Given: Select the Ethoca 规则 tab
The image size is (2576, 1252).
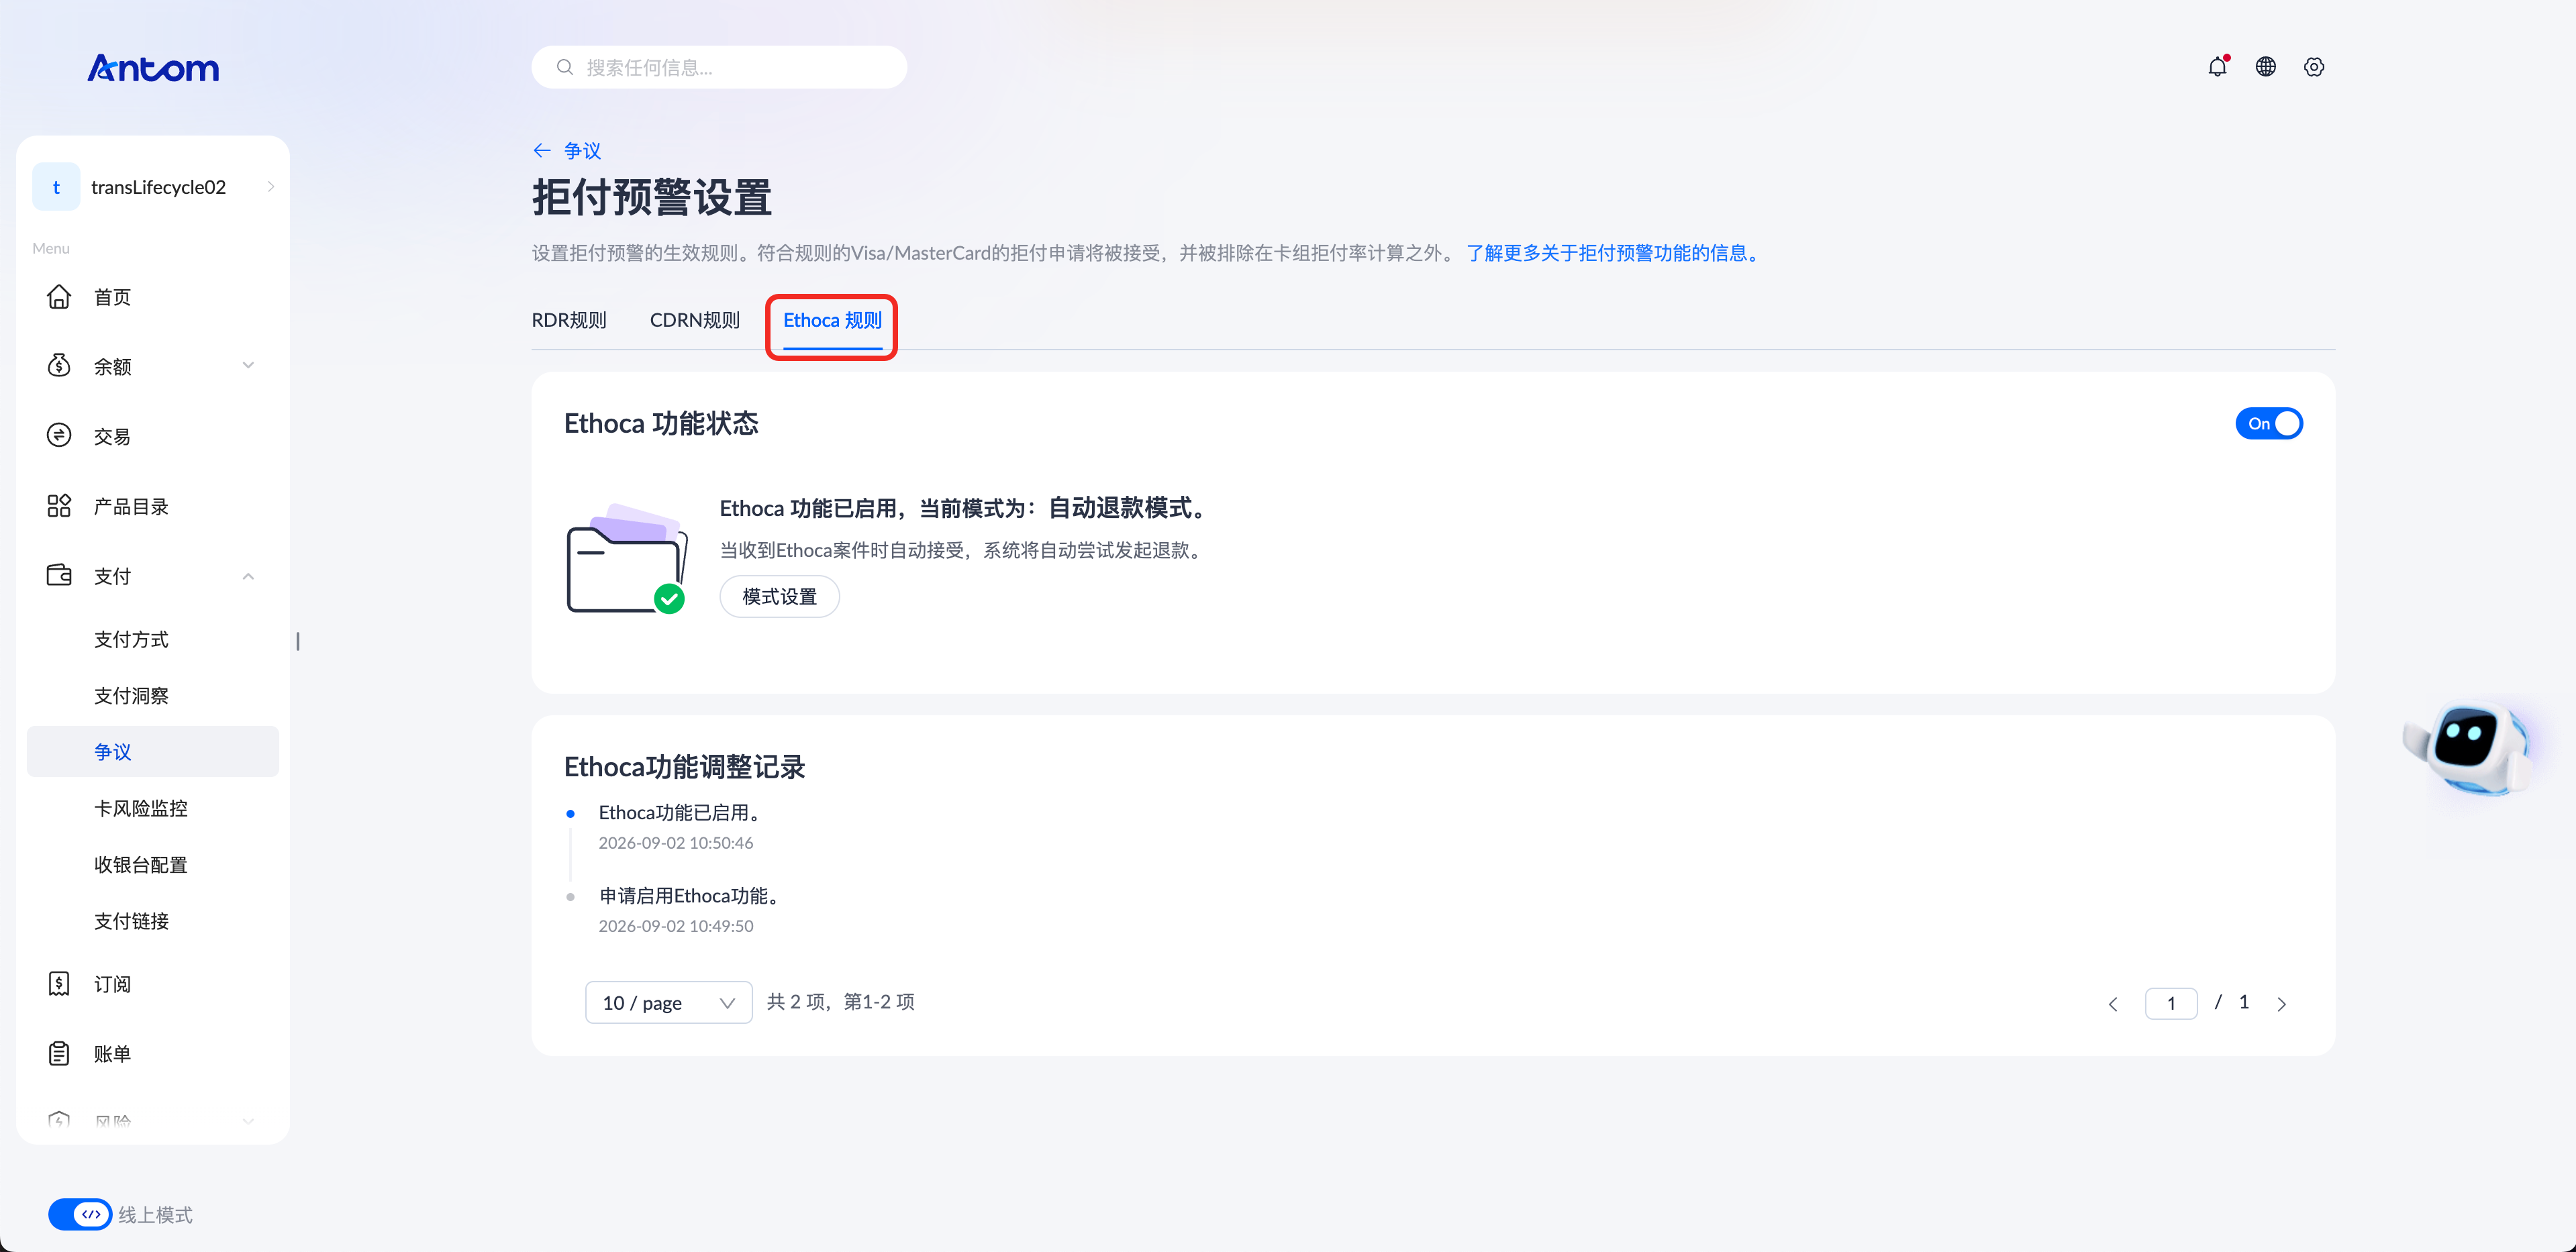Looking at the screenshot, I should tap(832, 320).
